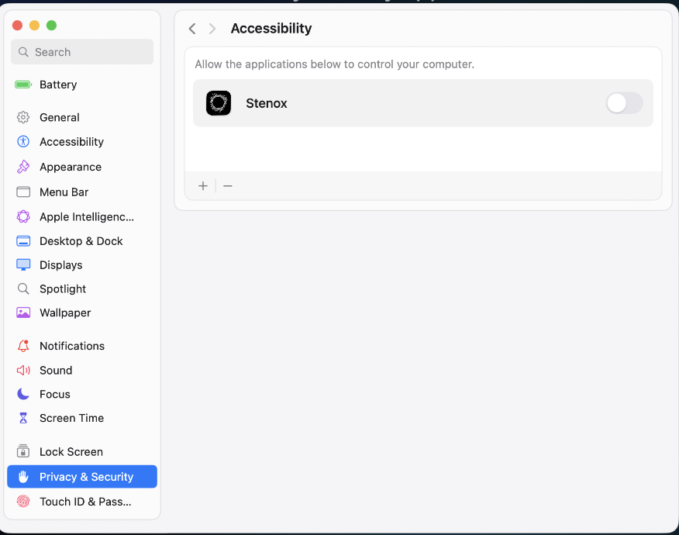Enable accessibility access for Stenox
The height and width of the screenshot is (535, 679).
[x=624, y=102]
